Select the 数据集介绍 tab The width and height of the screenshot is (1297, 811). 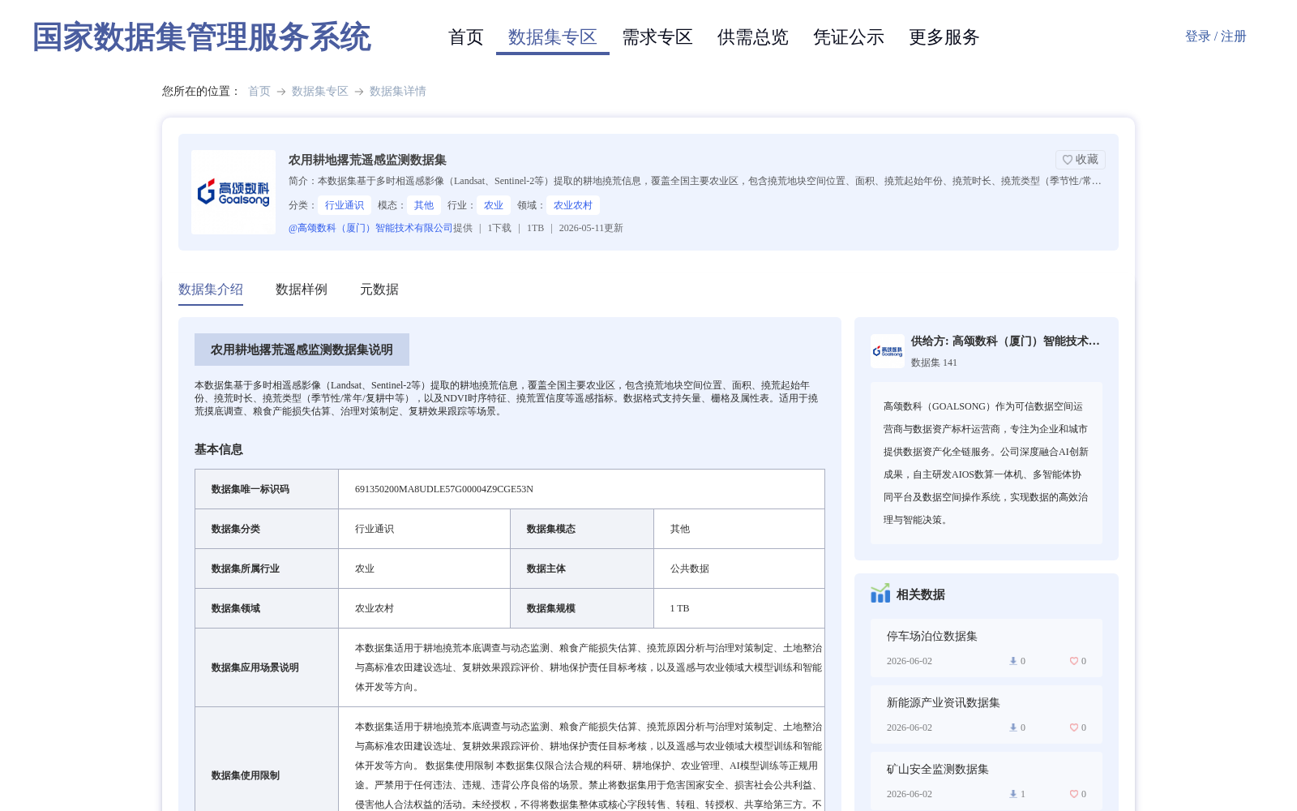211,290
